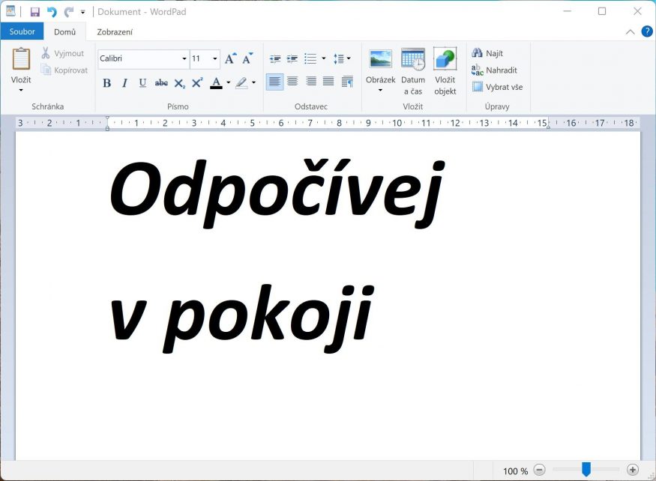Click the Vybrat vše button

pos(497,87)
